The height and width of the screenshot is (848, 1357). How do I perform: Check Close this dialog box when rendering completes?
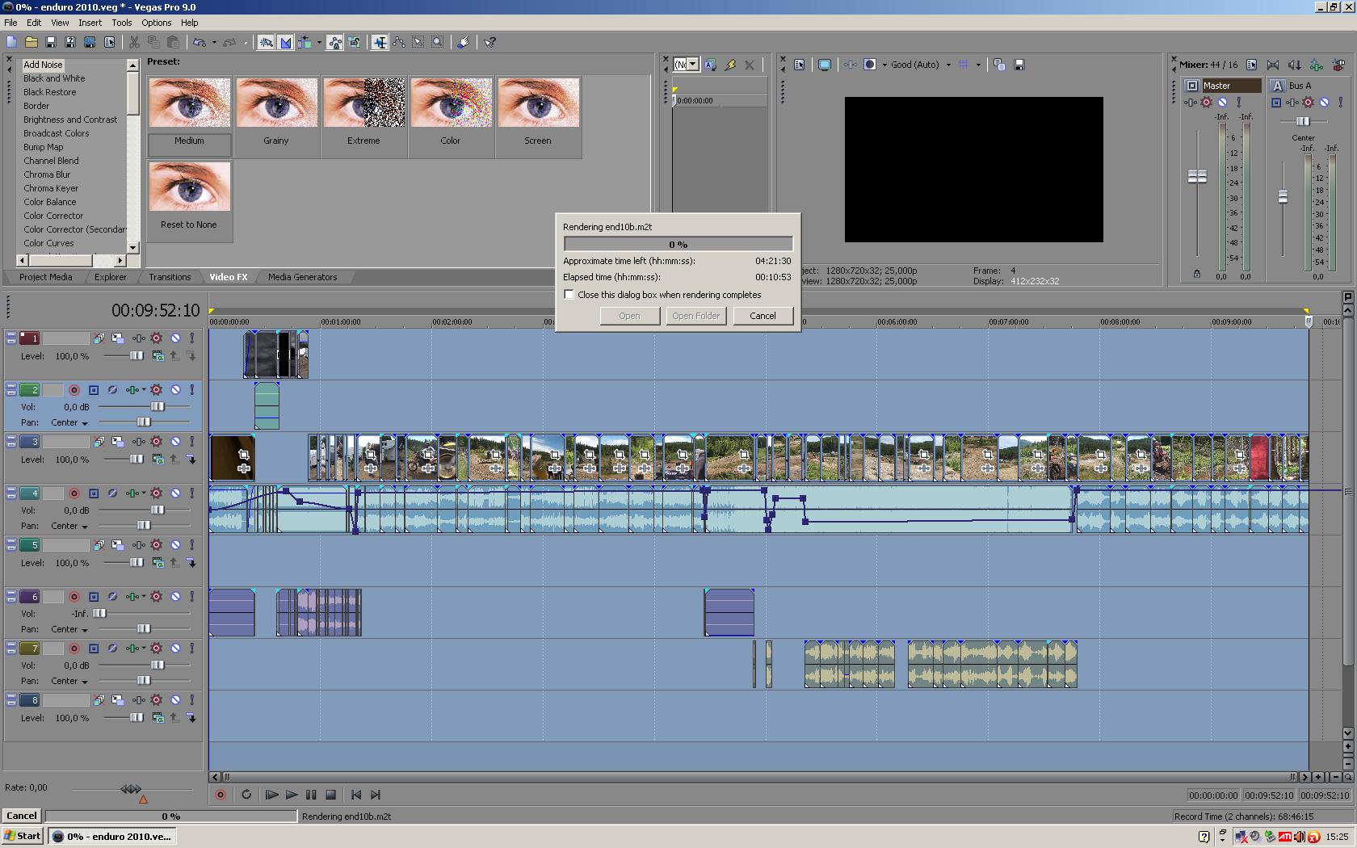569,295
